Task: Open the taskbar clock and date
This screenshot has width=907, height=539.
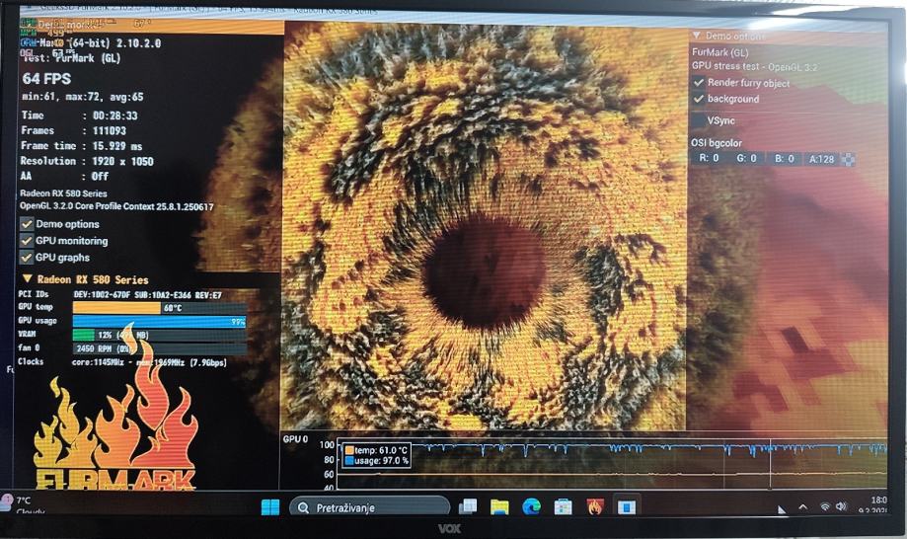Action: (x=874, y=505)
